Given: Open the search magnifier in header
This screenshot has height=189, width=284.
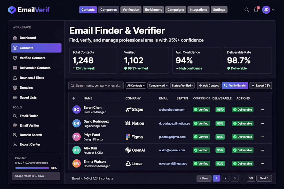Looking at the screenshot, I should (x=247, y=10).
